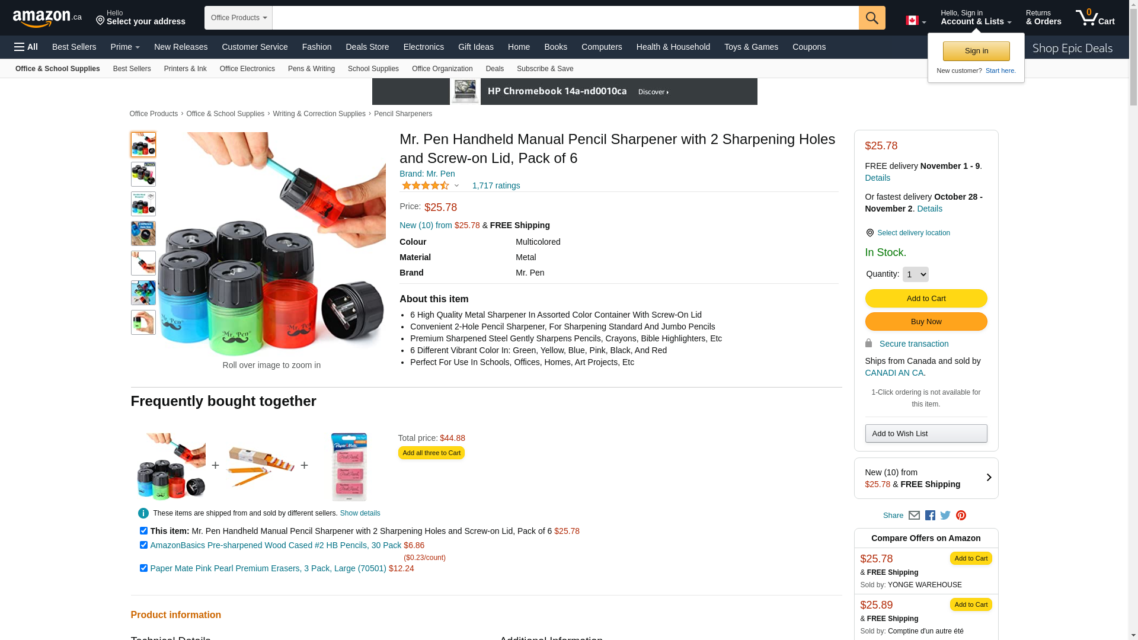Open the Quantity dropdown
The height and width of the screenshot is (640, 1138).
point(915,274)
